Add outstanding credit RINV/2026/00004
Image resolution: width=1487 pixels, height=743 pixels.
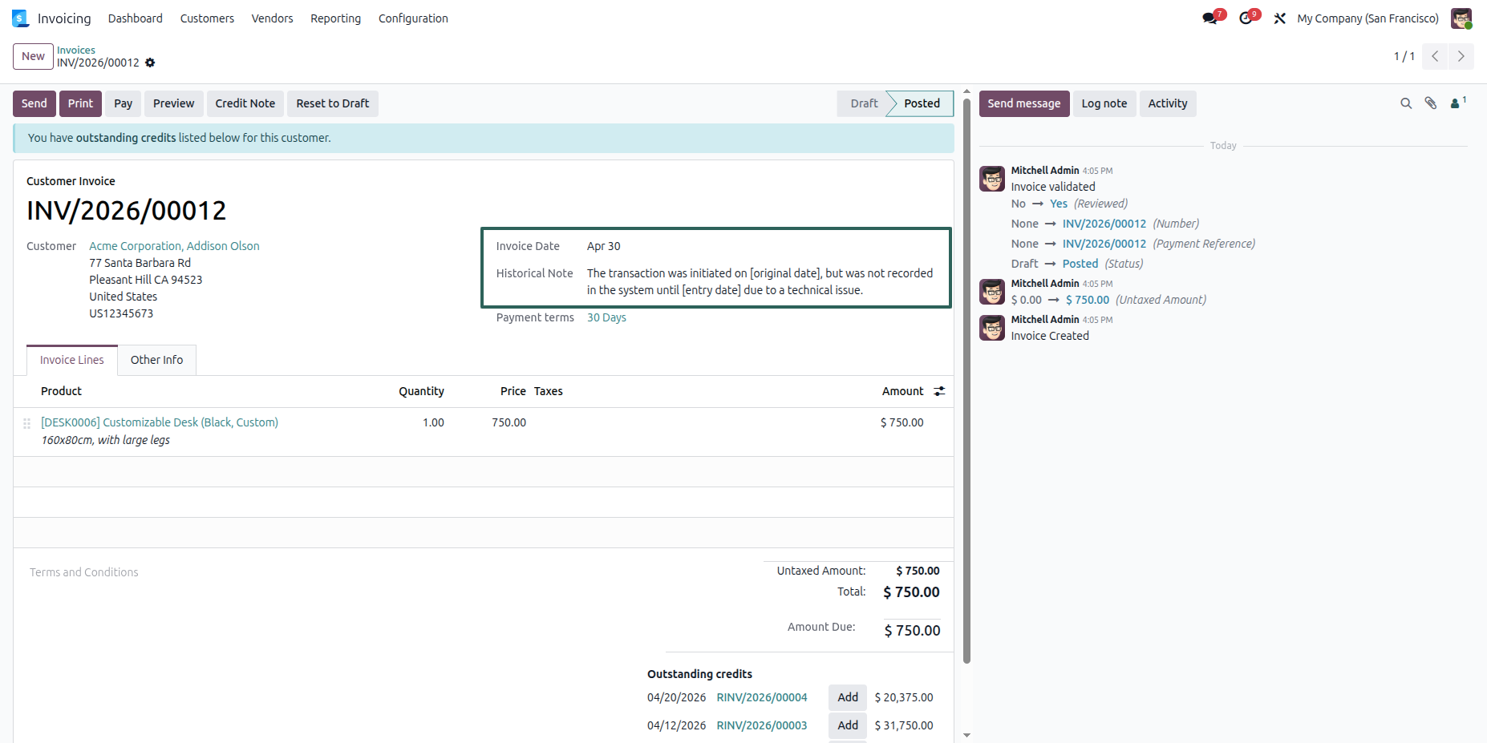click(x=848, y=697)
